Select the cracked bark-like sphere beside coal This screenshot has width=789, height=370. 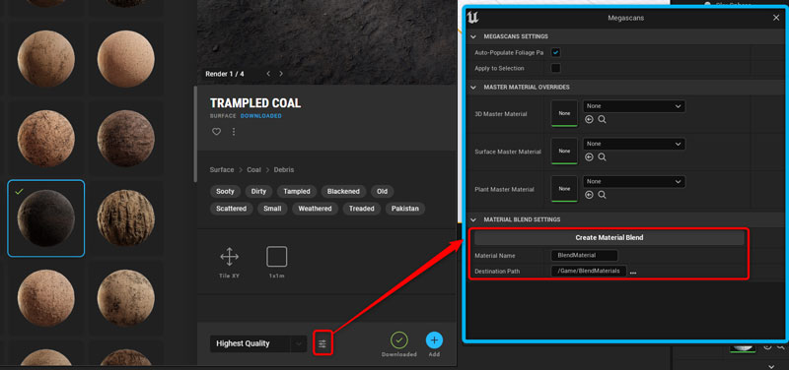126,218
